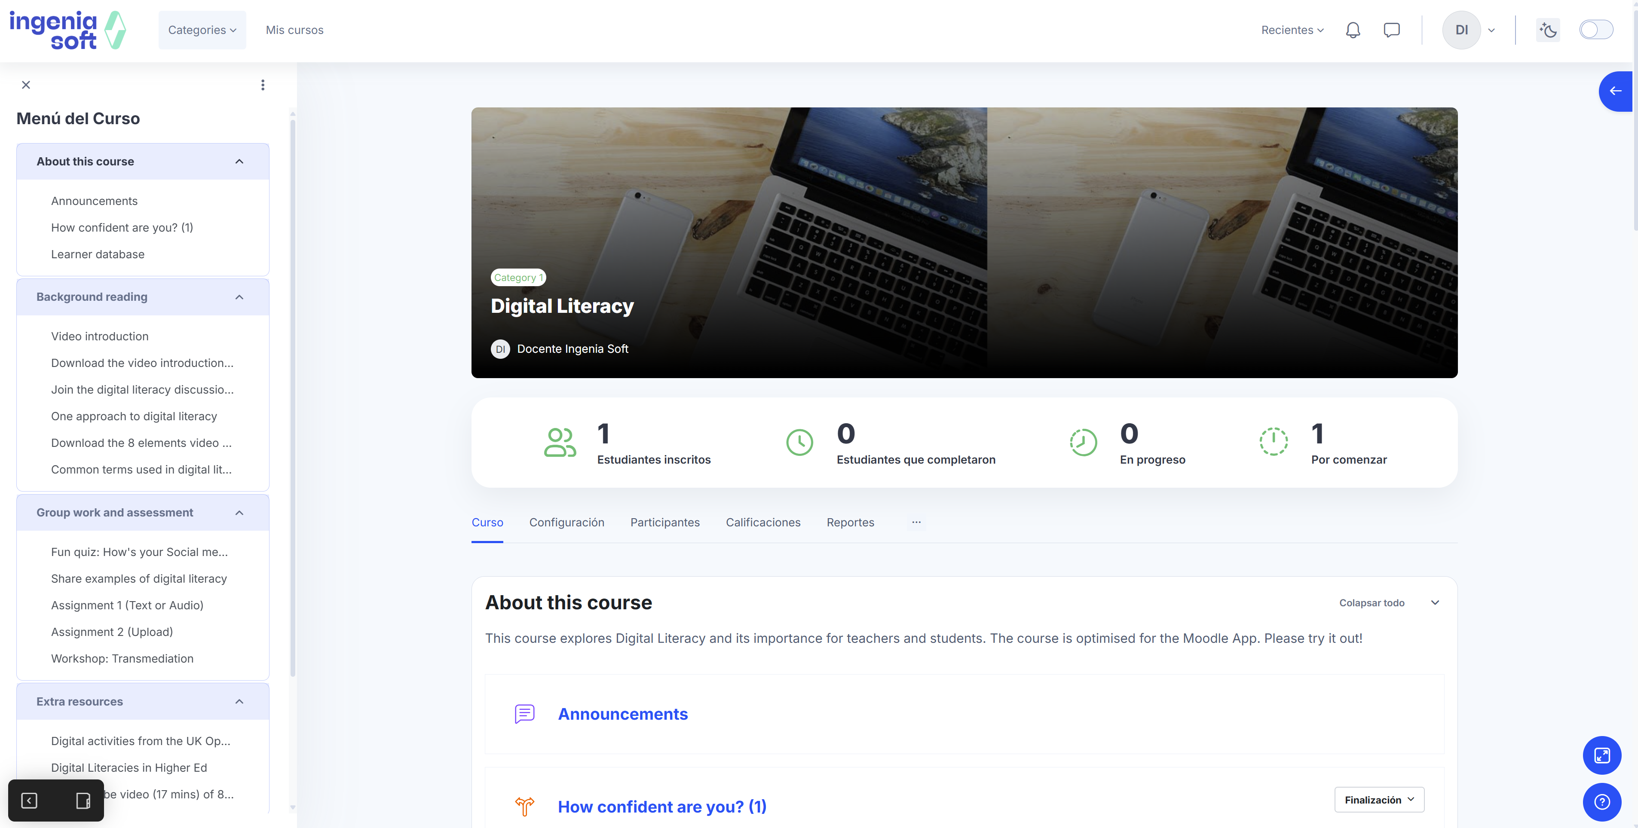This screenshot has width=1638, height=828.
Task: Click the En progreso clock icon
Action: 1083,442
